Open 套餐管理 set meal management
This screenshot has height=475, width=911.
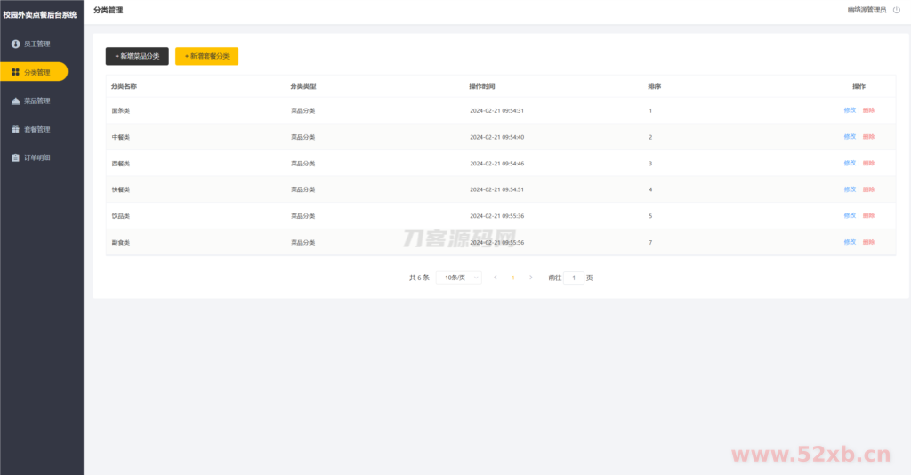[36, 129]
